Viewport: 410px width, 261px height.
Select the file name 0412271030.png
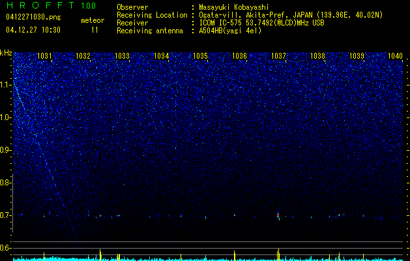(33, 17)
